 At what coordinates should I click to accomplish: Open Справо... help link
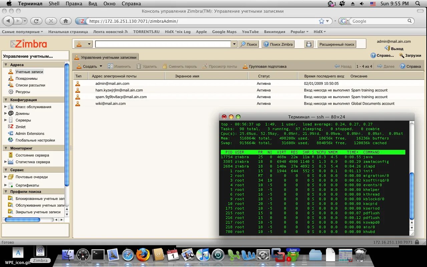coord(382,55)
